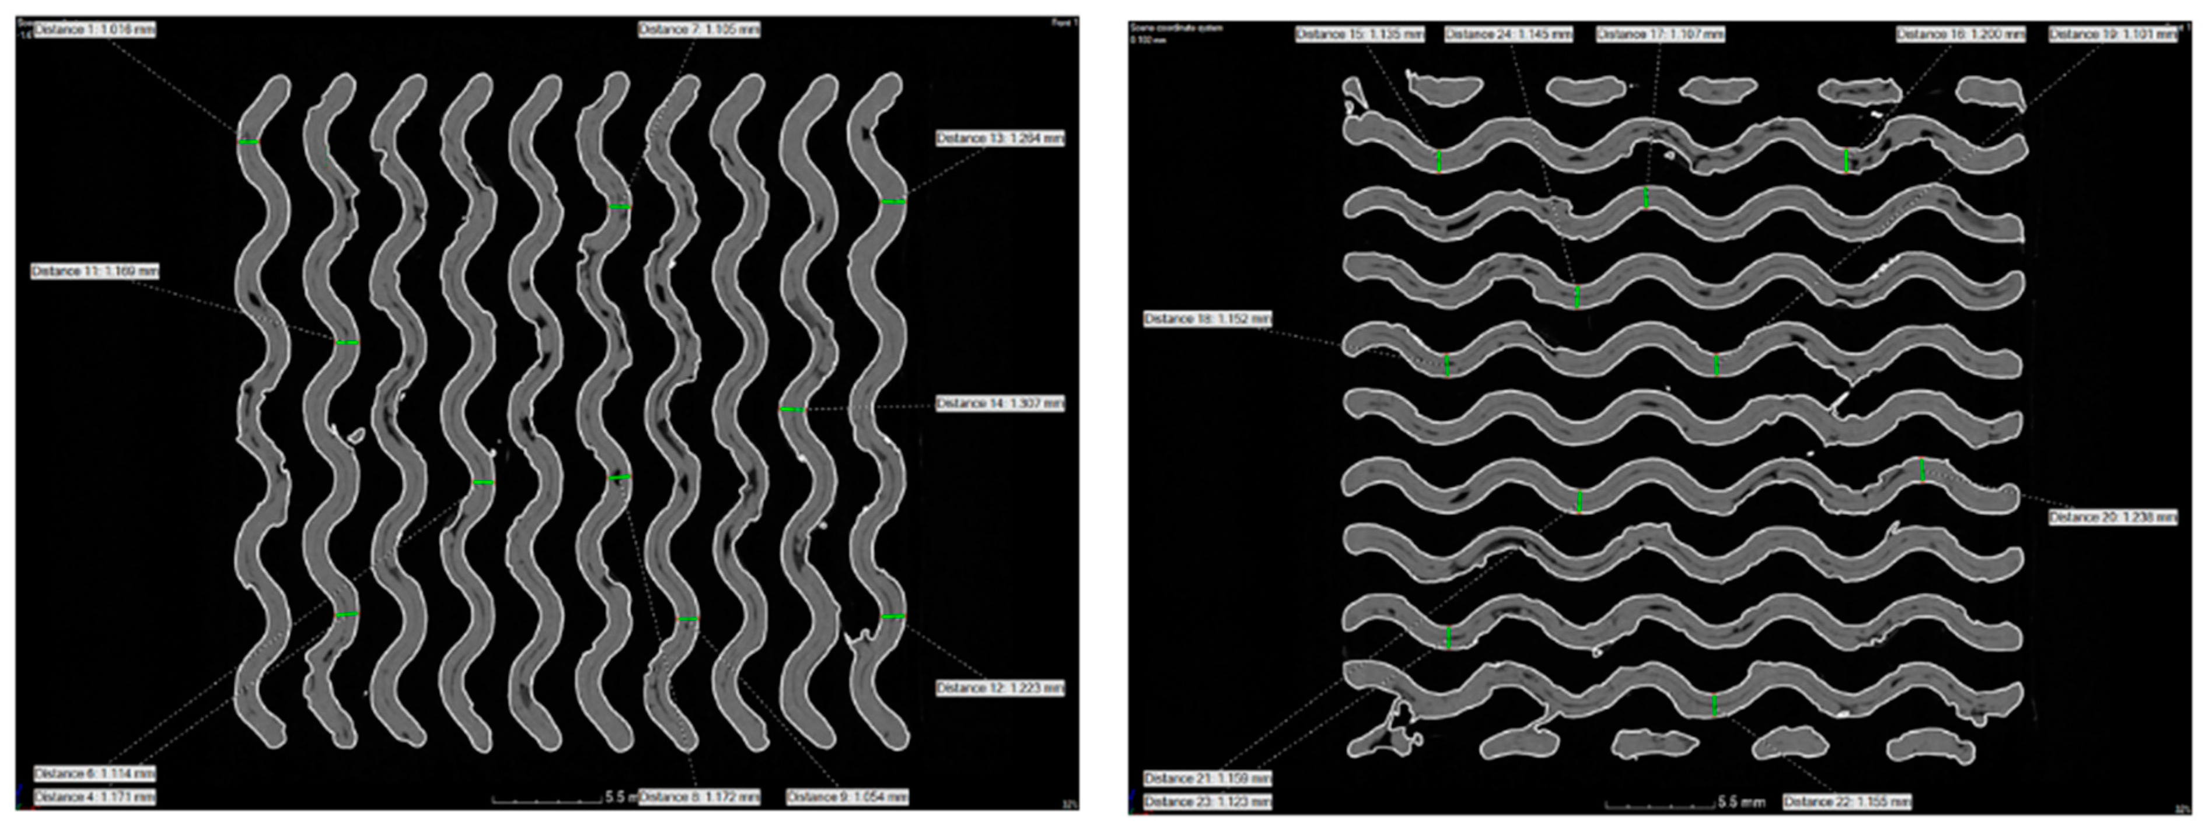The image size is (2205, 831).
Task: Select the Distance 9 annotation label
Action: coord(847,798)
